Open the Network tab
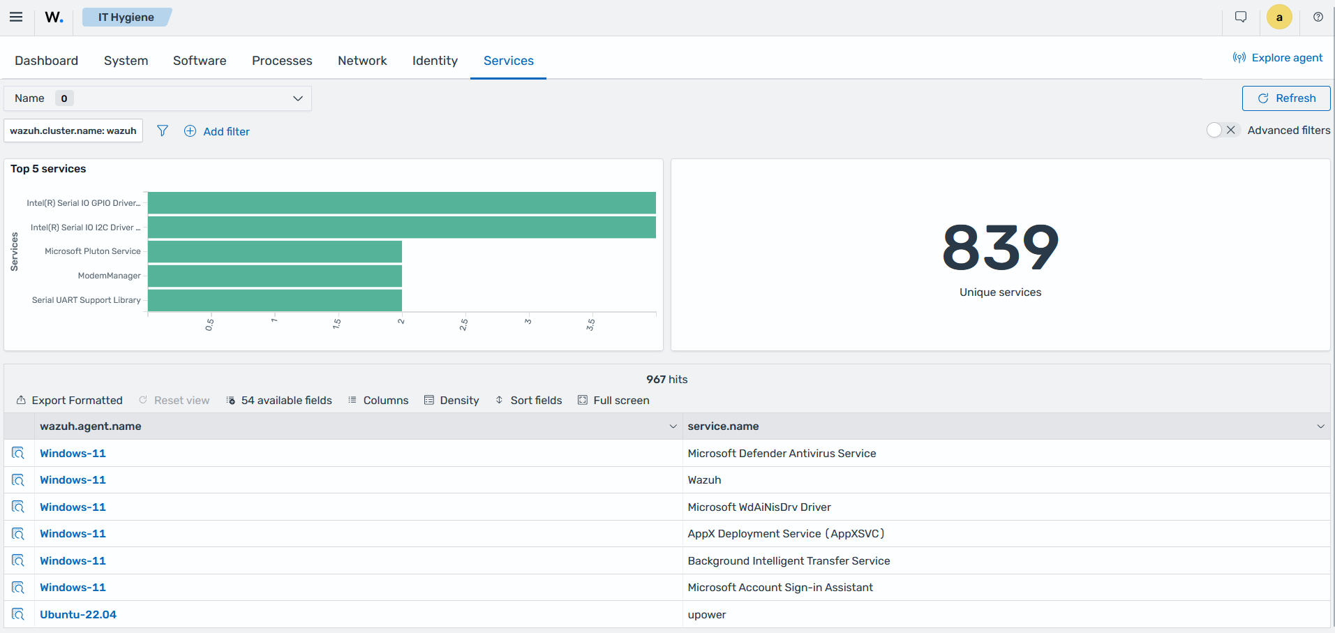Screen dimensions: 1335x633 coord(362,61)
